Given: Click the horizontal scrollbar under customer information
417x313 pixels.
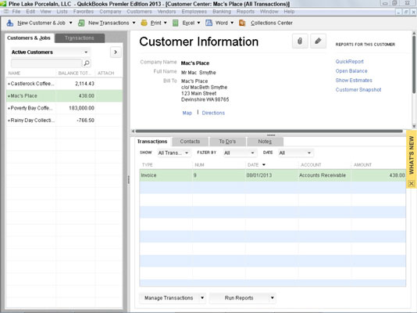Looking at the screenshot, I should (x=269, y=131).
